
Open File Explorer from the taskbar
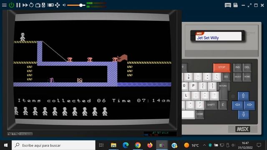[x=113, y=145]
